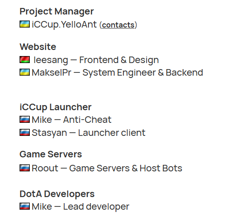Click the DotA Developers heading
This screenshot has height=219, width=243.
[x=57, y=194]
